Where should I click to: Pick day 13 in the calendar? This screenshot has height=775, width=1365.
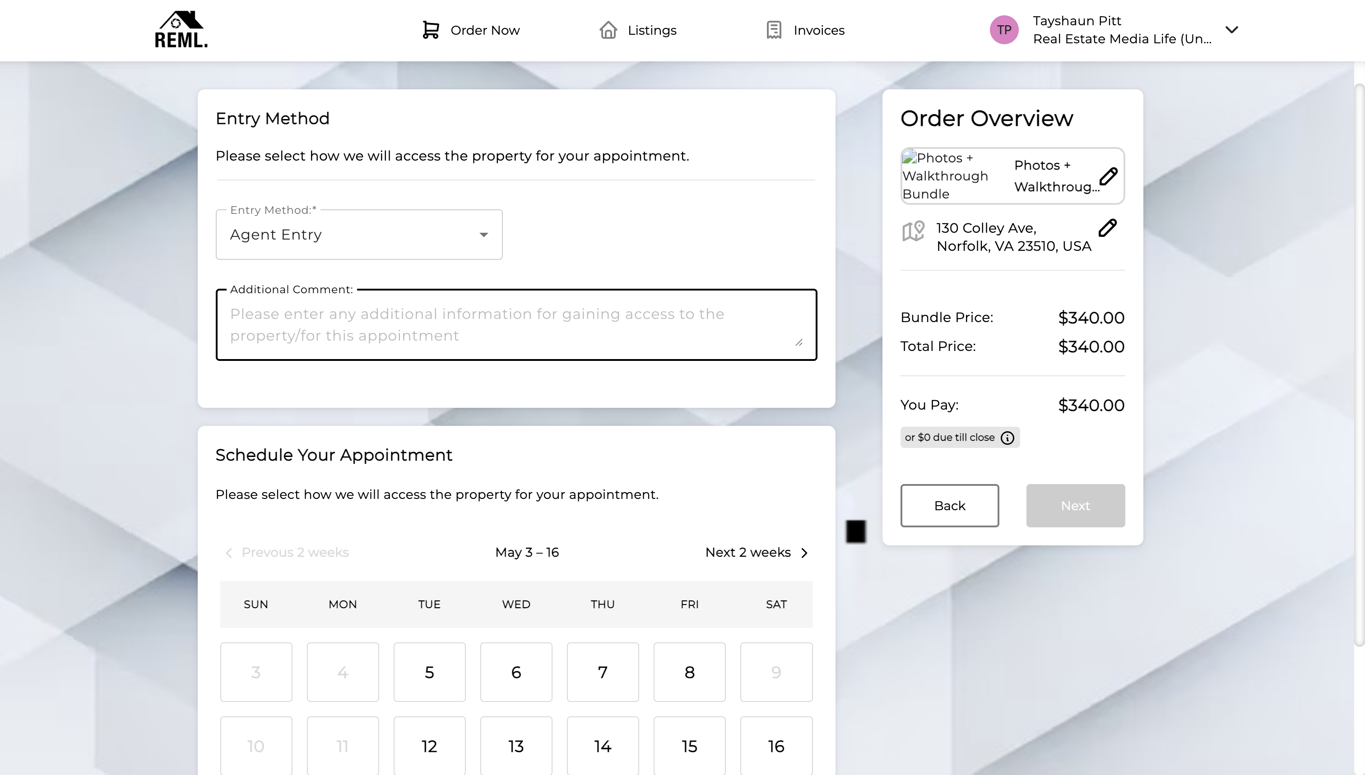click(516, 746)
